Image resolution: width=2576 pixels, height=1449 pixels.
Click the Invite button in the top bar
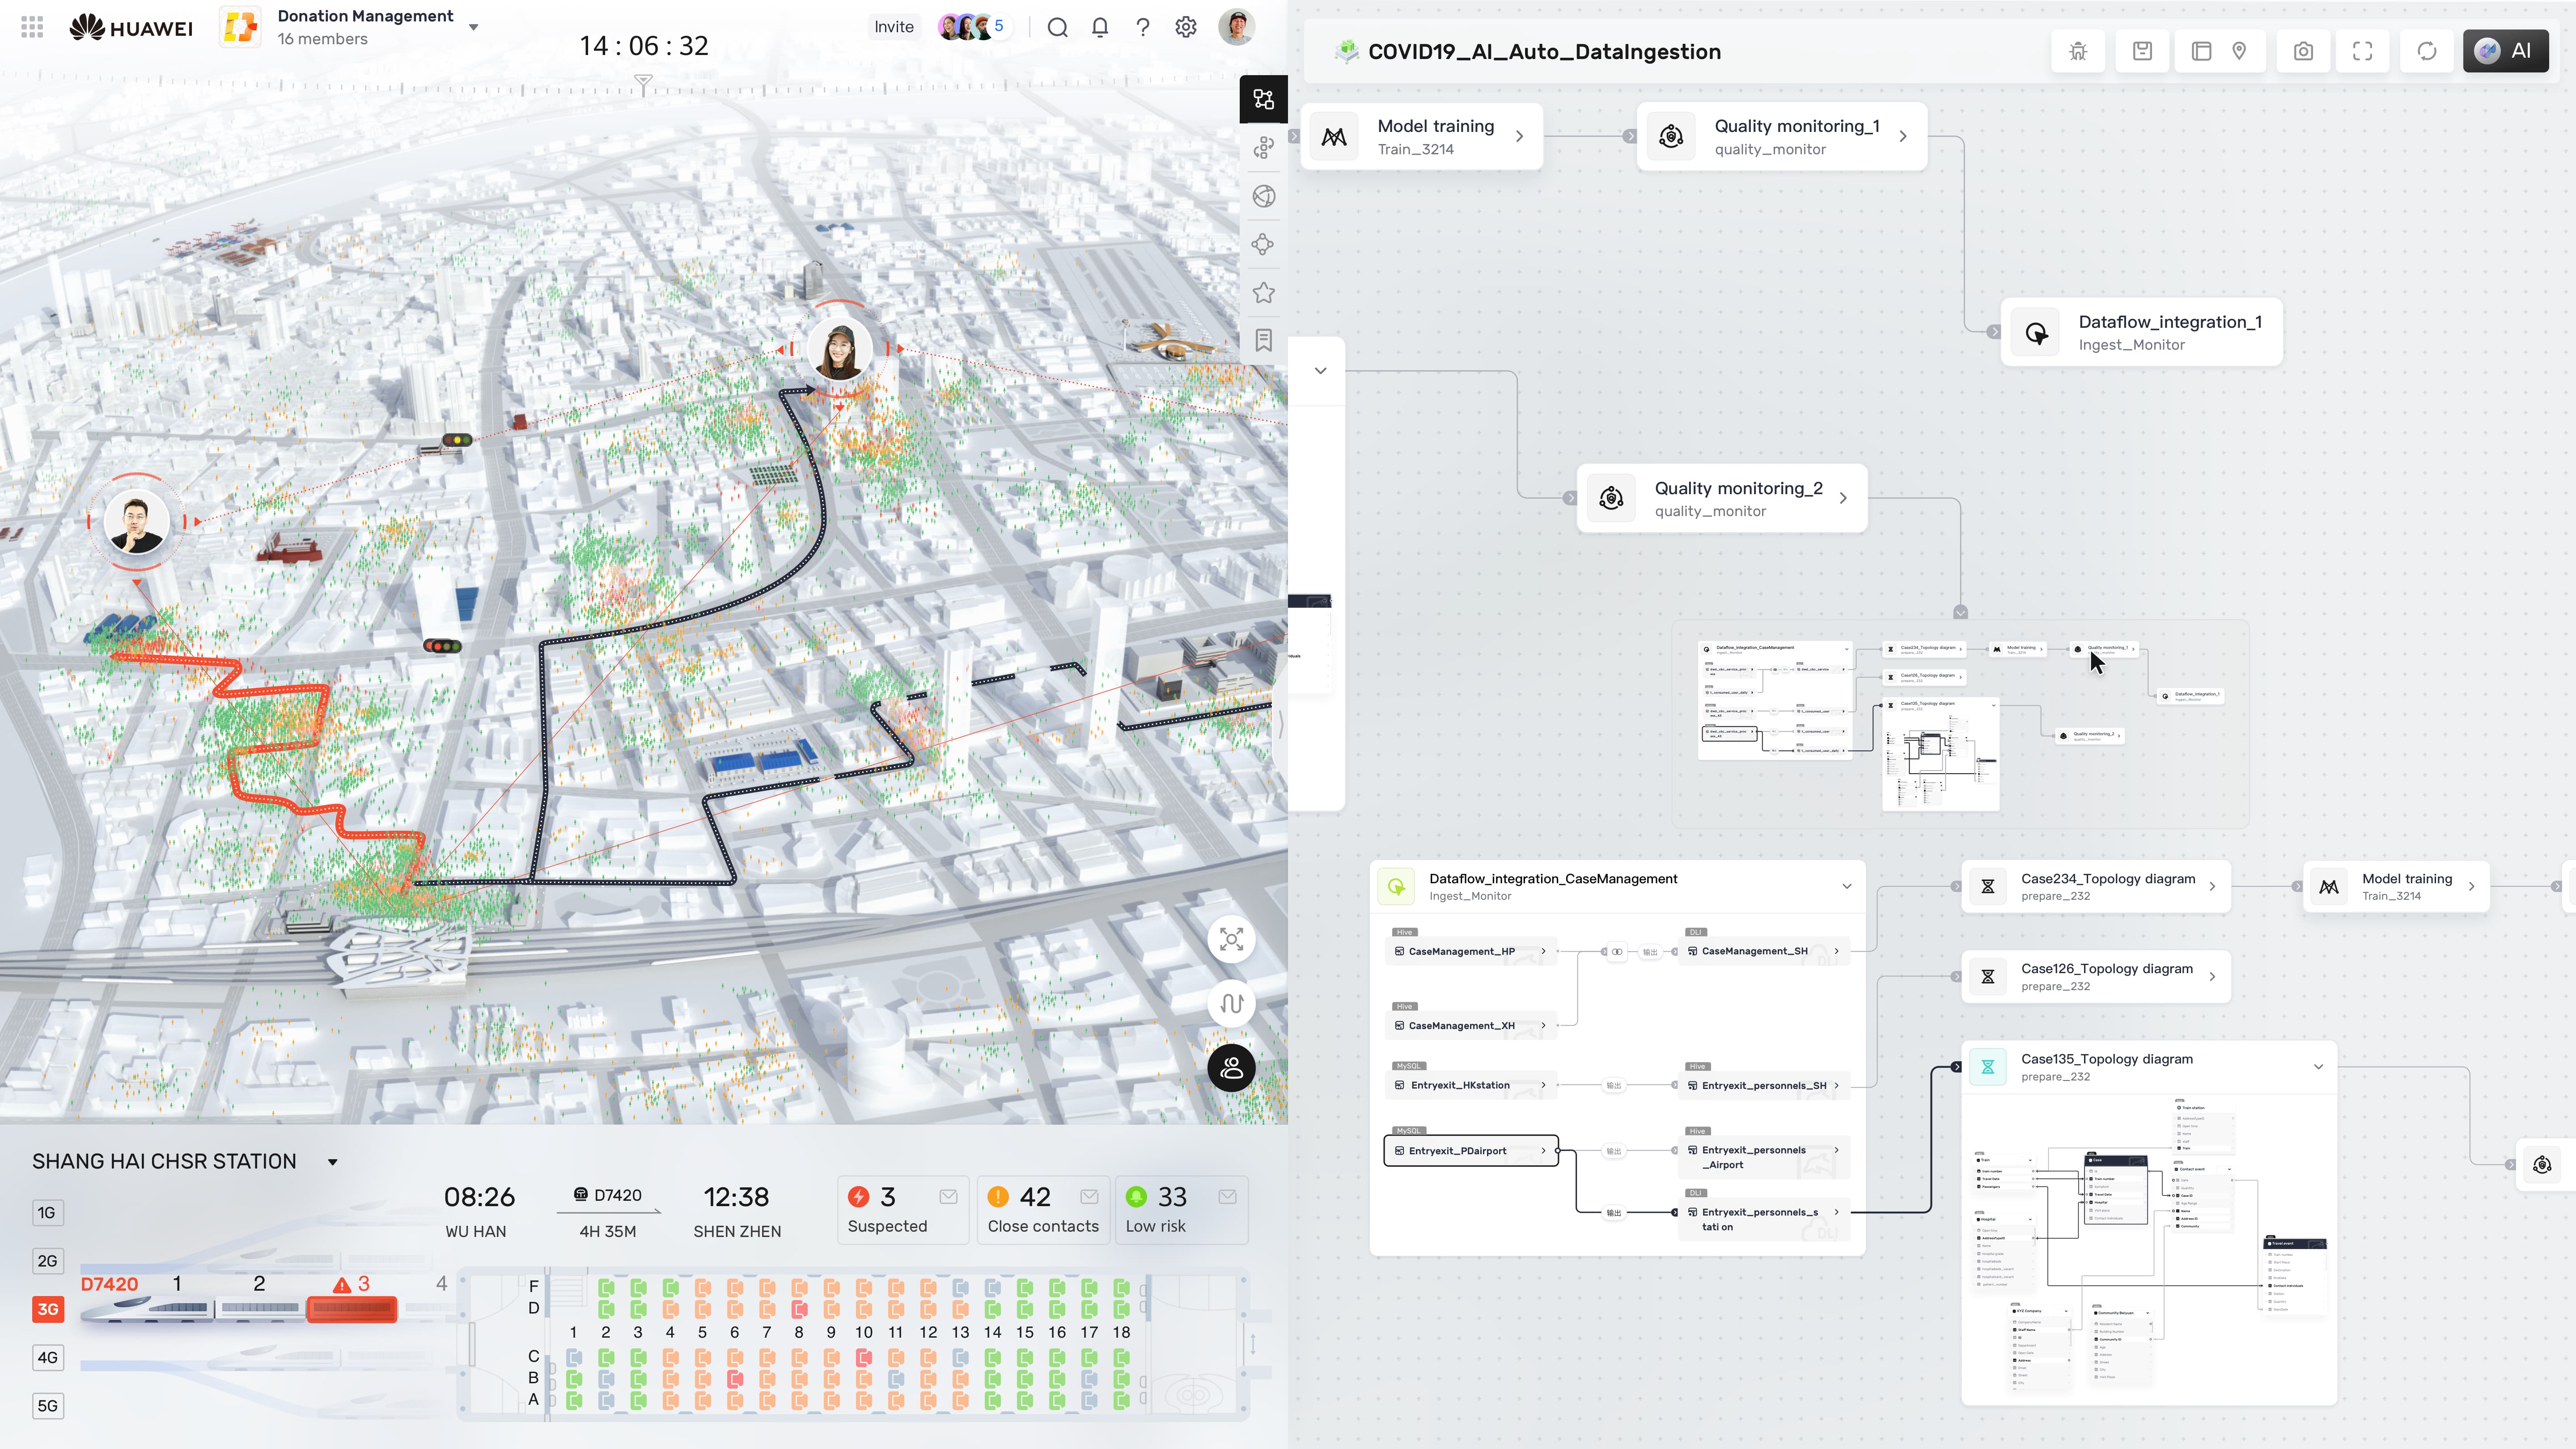pyautogui.click(x=893, y=27)
